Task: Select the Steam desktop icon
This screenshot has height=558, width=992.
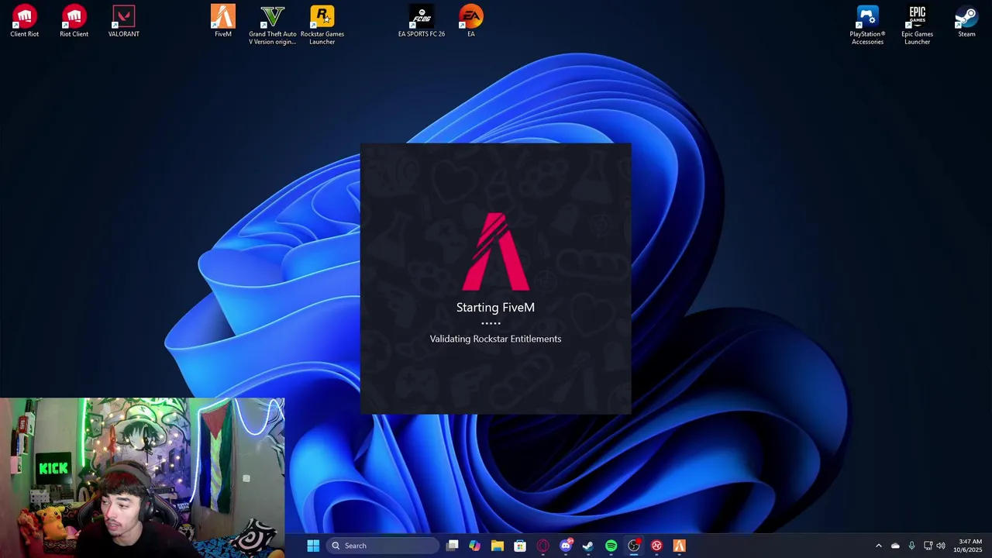Action: [x=966, y=22]
